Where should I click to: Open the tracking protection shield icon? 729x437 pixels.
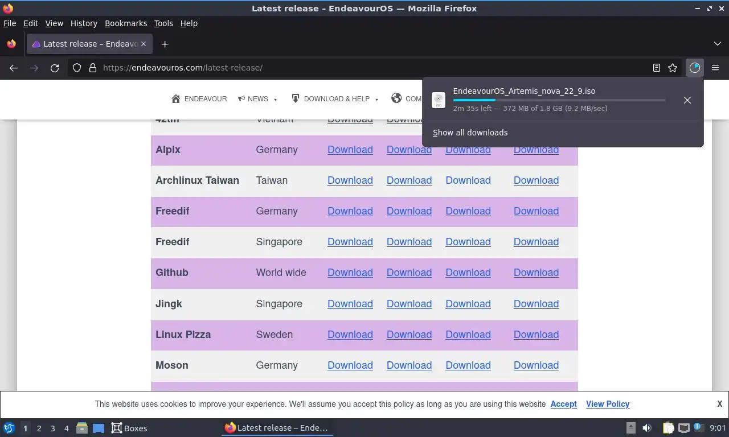coord(77,68)
